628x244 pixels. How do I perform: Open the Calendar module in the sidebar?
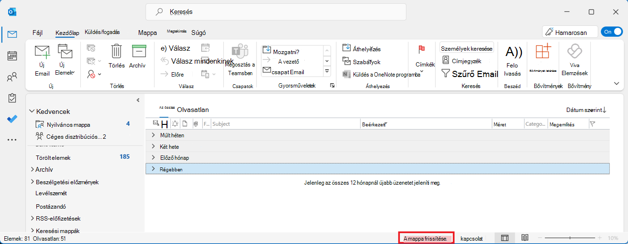[12, 55]
